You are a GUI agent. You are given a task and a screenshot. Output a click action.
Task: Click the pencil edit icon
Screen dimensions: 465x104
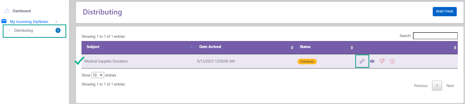click(x=362, y=61)
